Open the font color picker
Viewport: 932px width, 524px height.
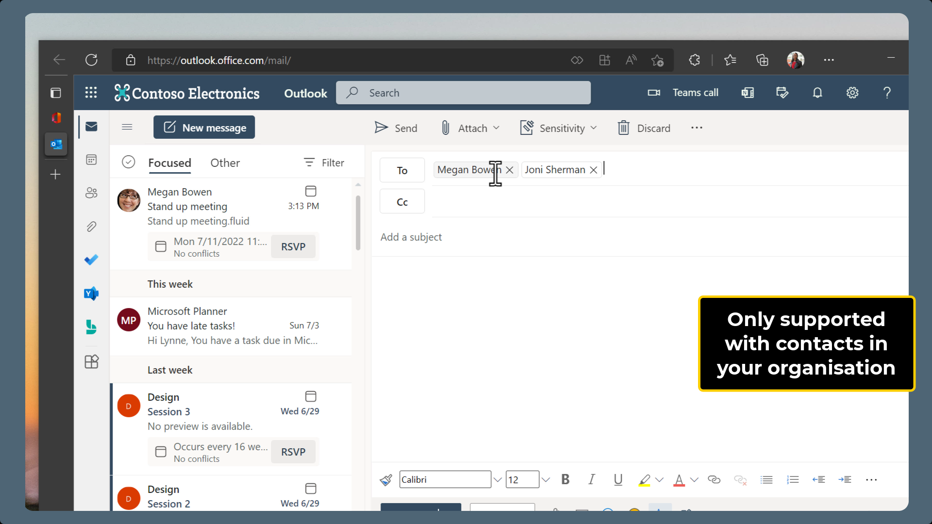pyautogui.click(x=679, y=480)
